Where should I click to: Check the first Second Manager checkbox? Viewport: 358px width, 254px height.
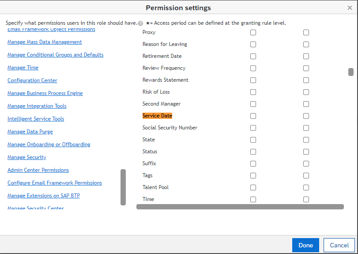click(x=253, y=104)
